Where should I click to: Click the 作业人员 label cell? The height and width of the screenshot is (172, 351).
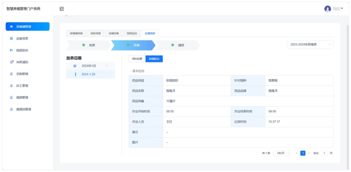[x=146, y=122]
